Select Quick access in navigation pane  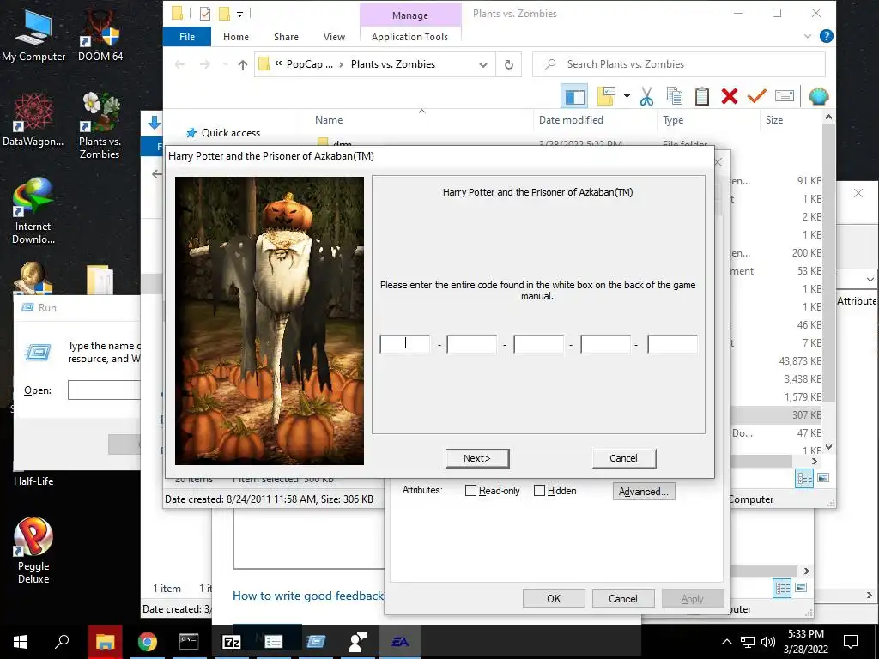pos(230,133)
